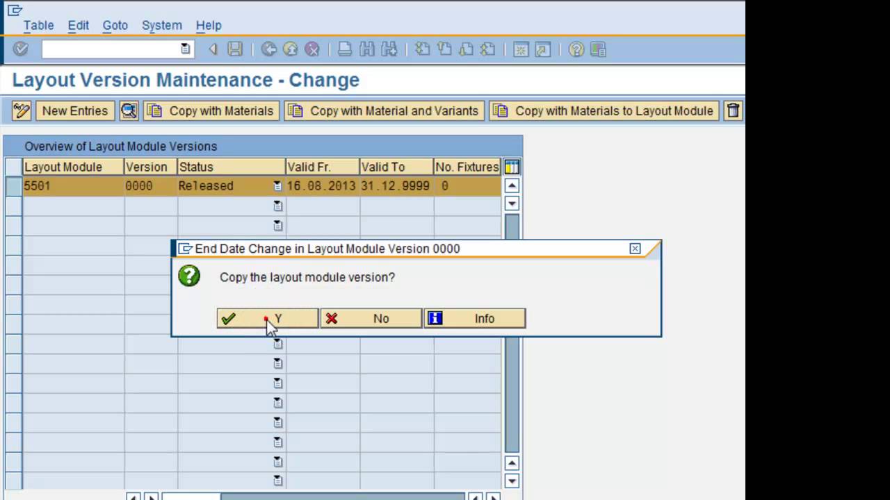The image size is (890, 500).
Task: Click the red Cancel icon in toolbar
Action: [x=312, y=49]
